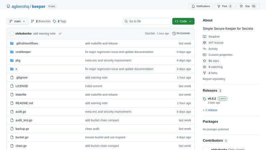The width and height of the screenshot is (266, 150).
Task: Click the olekukonko avatar in commit header
Action: point(12,34)
